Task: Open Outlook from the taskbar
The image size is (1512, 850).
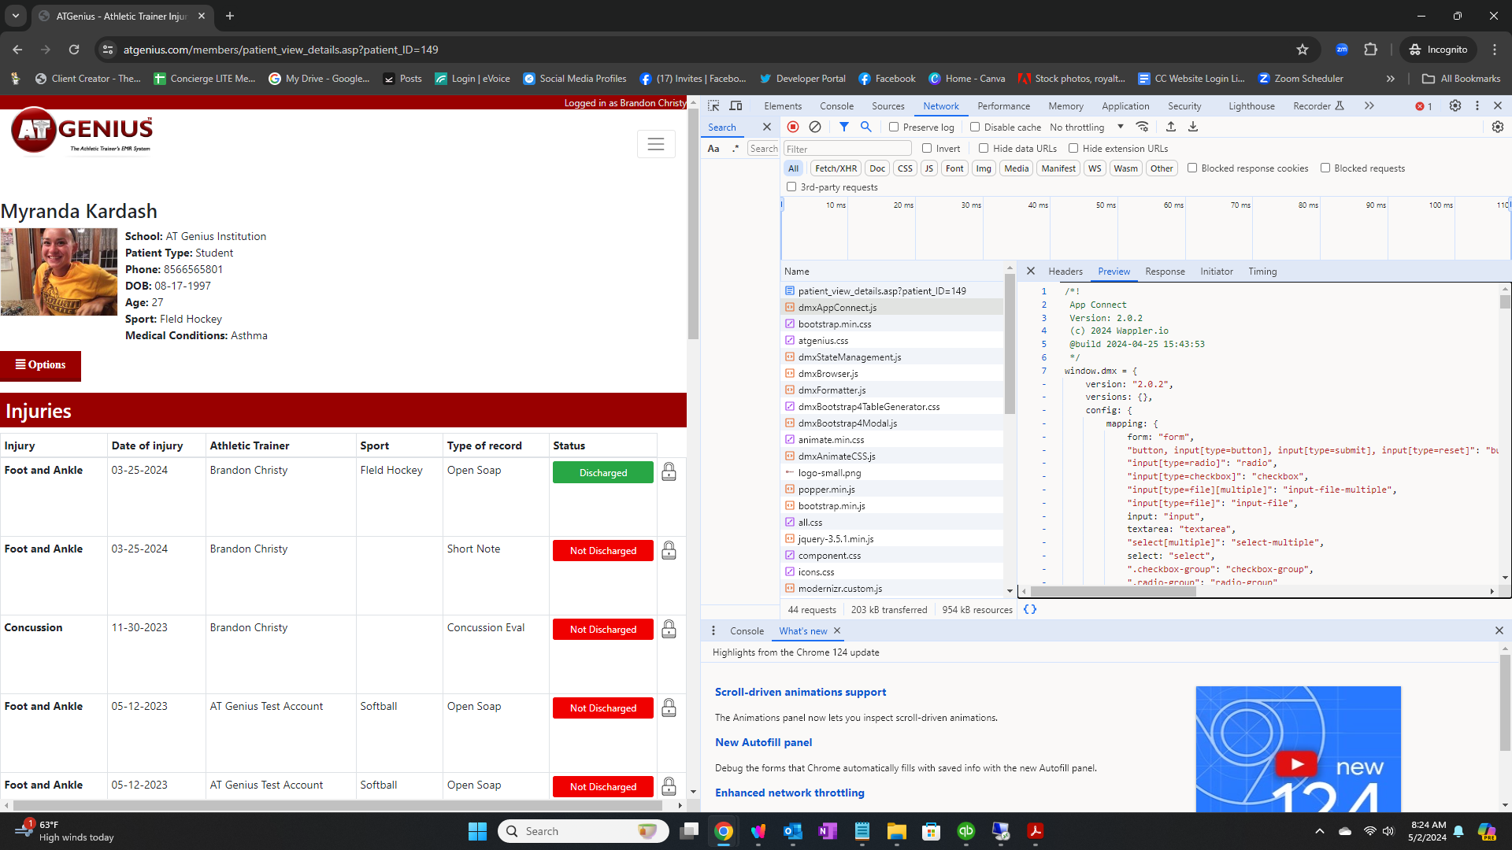Action: click(793, 831)
